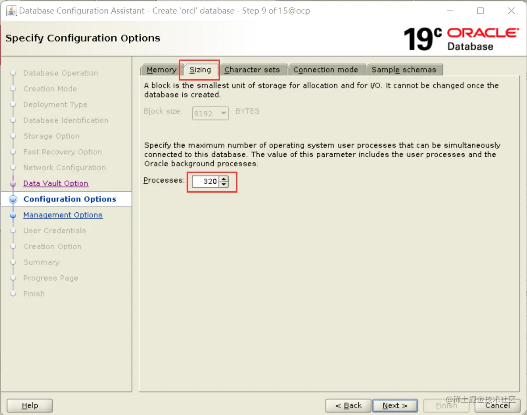Click the Help button

(30, 406)
